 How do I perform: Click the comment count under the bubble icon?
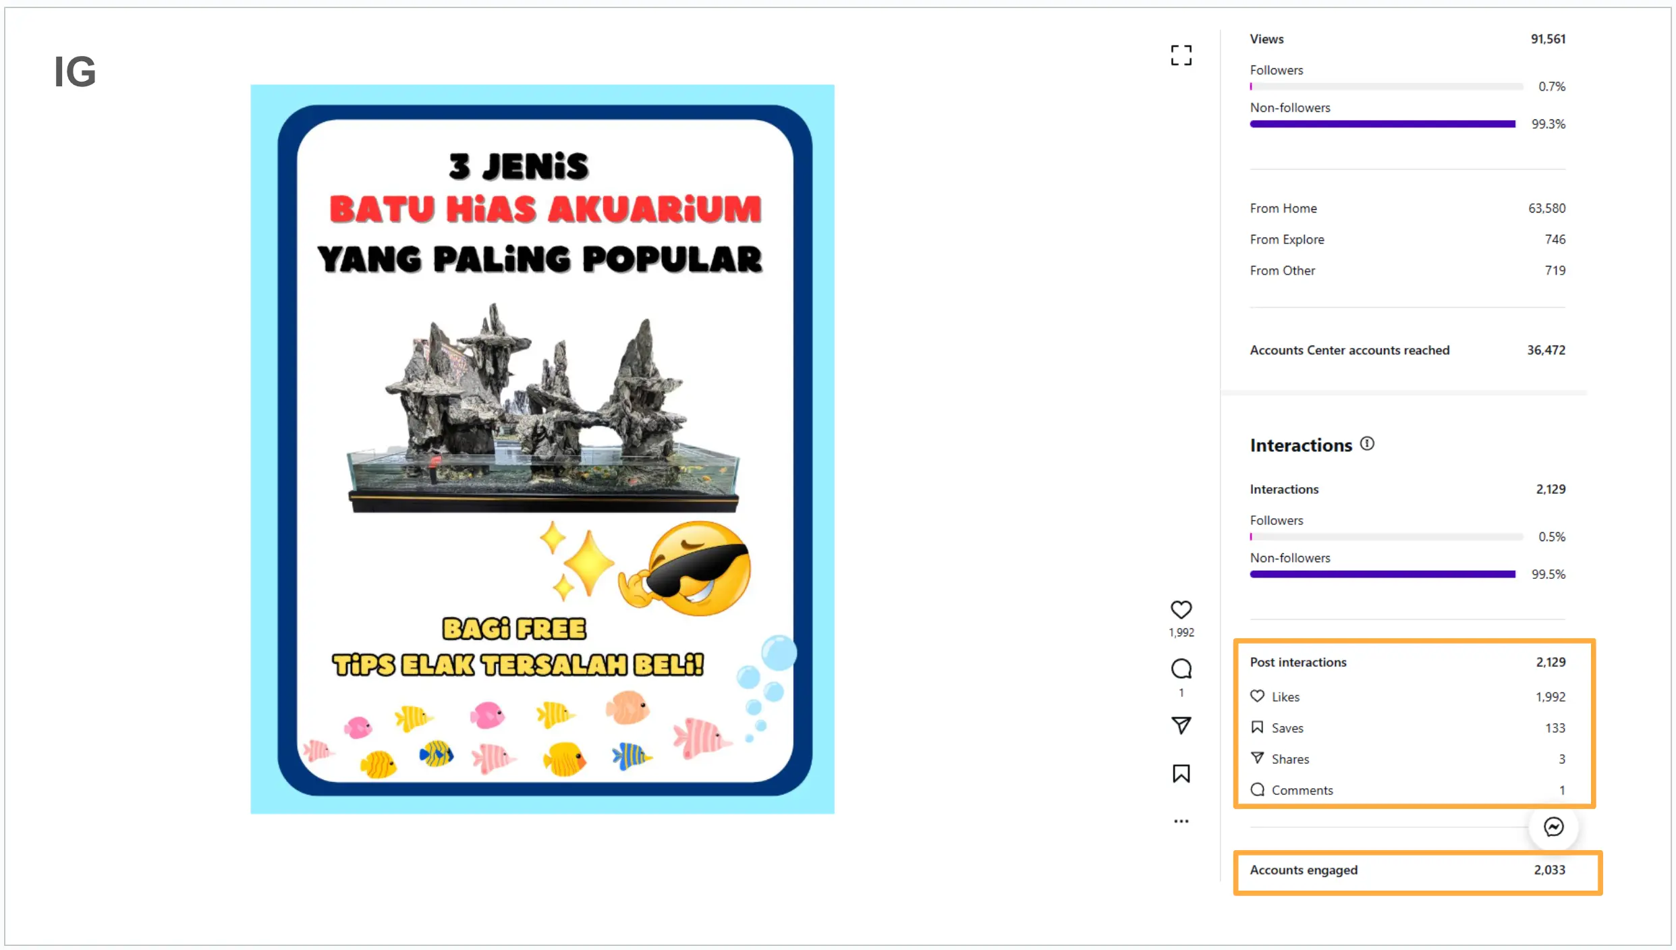pos(1181,692)
